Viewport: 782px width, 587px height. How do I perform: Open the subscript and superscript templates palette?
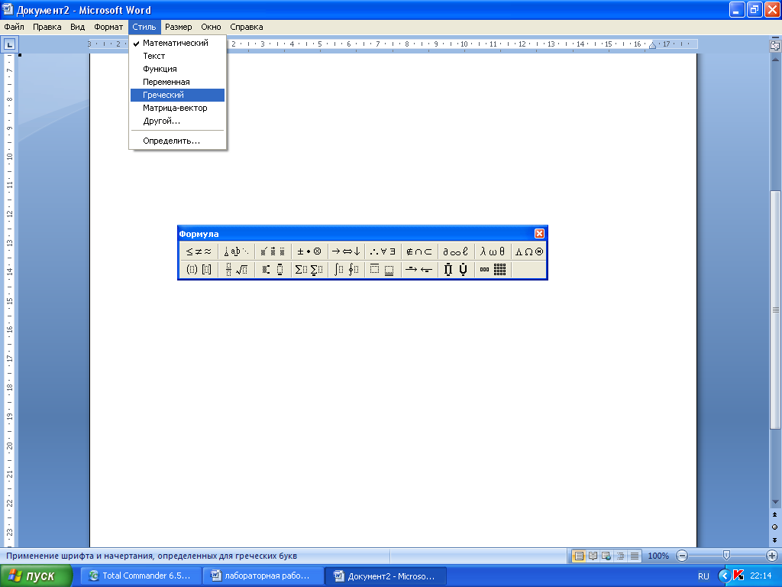(273, 270)
